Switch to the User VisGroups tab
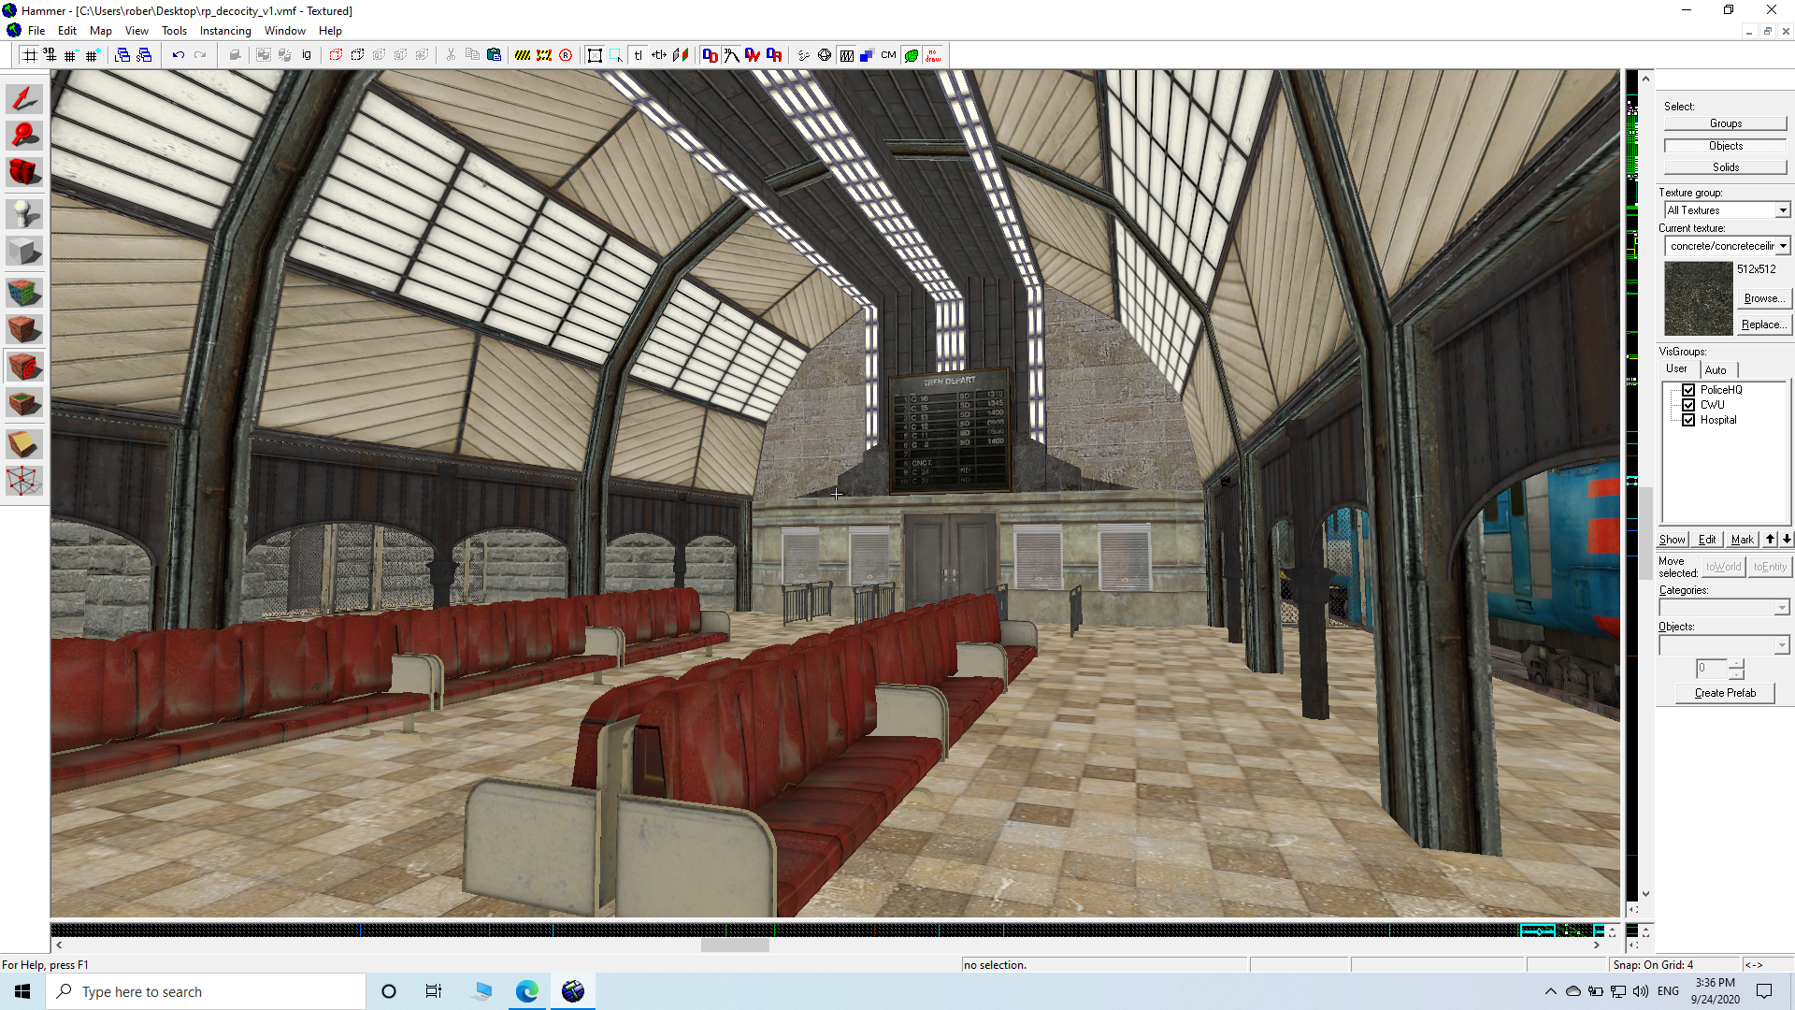The width and height of the screenshot is (1795, 1010). [x=1676, y=368]
